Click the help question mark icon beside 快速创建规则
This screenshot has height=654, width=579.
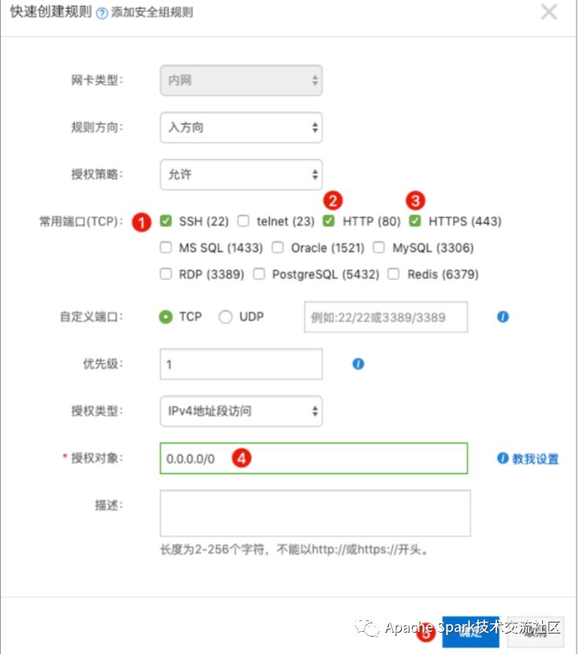(x=102, y=13)
